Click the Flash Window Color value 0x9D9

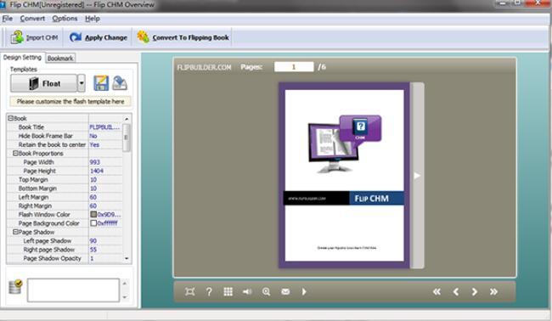110,214
